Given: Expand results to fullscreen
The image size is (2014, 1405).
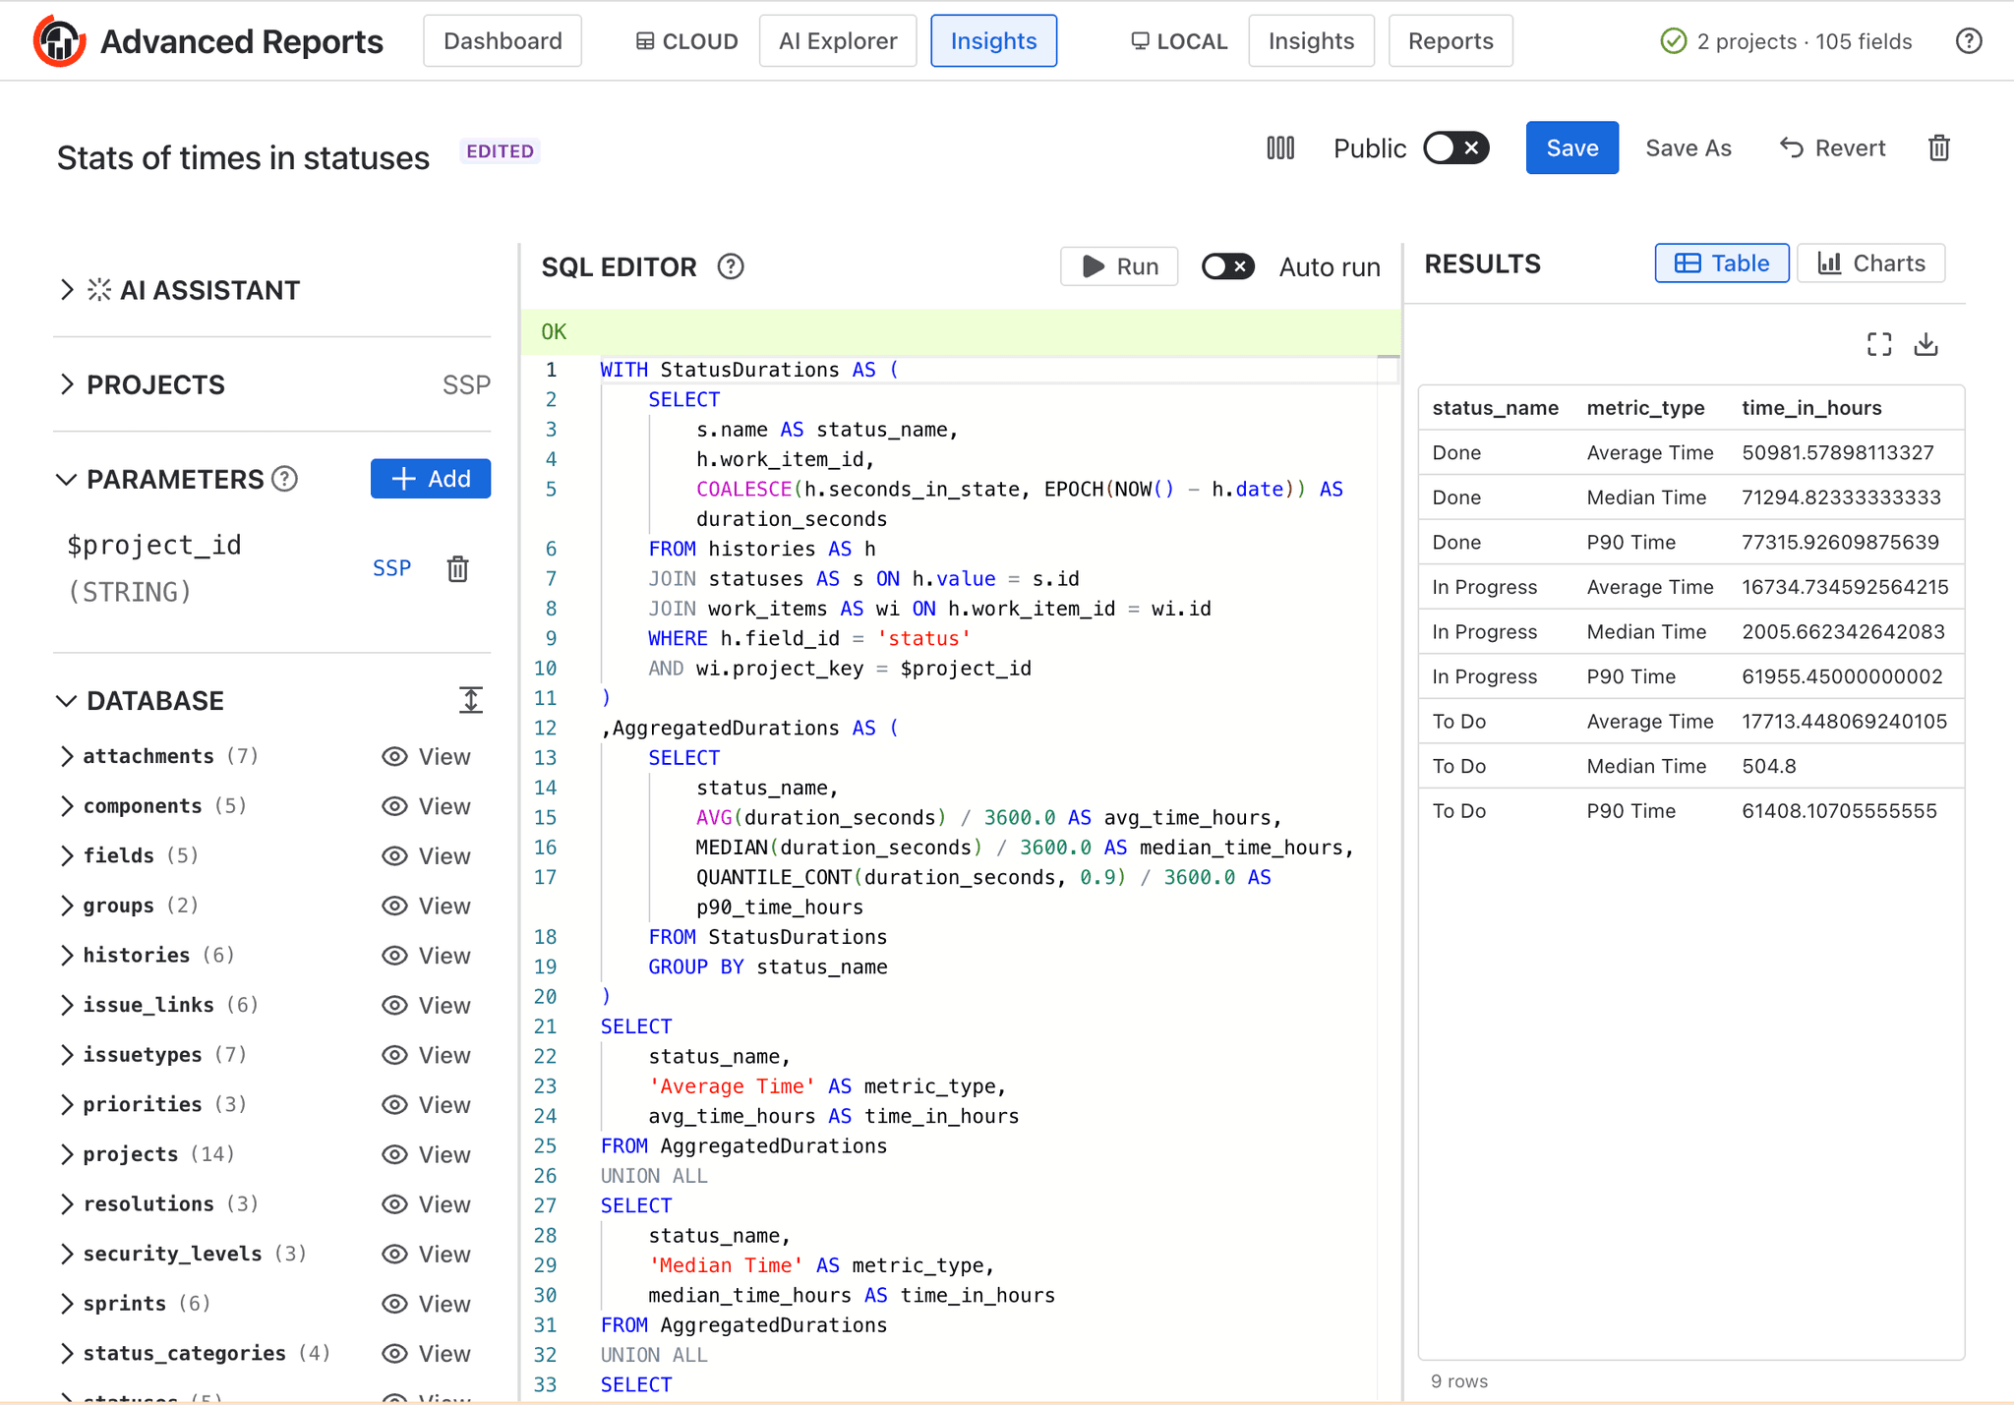Looking at the screenshot, I should coord(1879,344).
